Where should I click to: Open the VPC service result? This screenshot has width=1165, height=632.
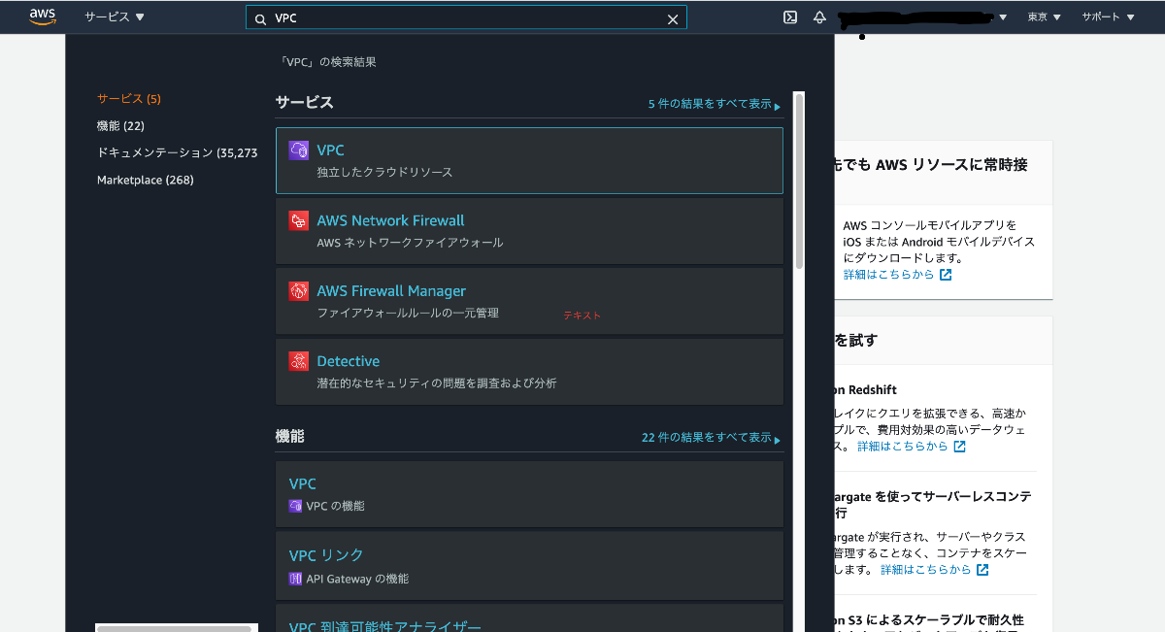point(529,160)
